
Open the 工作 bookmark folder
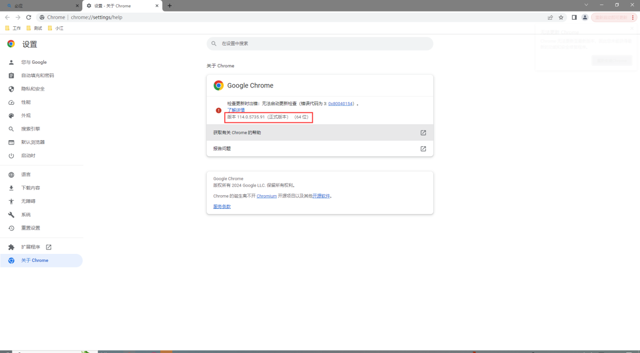click(13, 28)
